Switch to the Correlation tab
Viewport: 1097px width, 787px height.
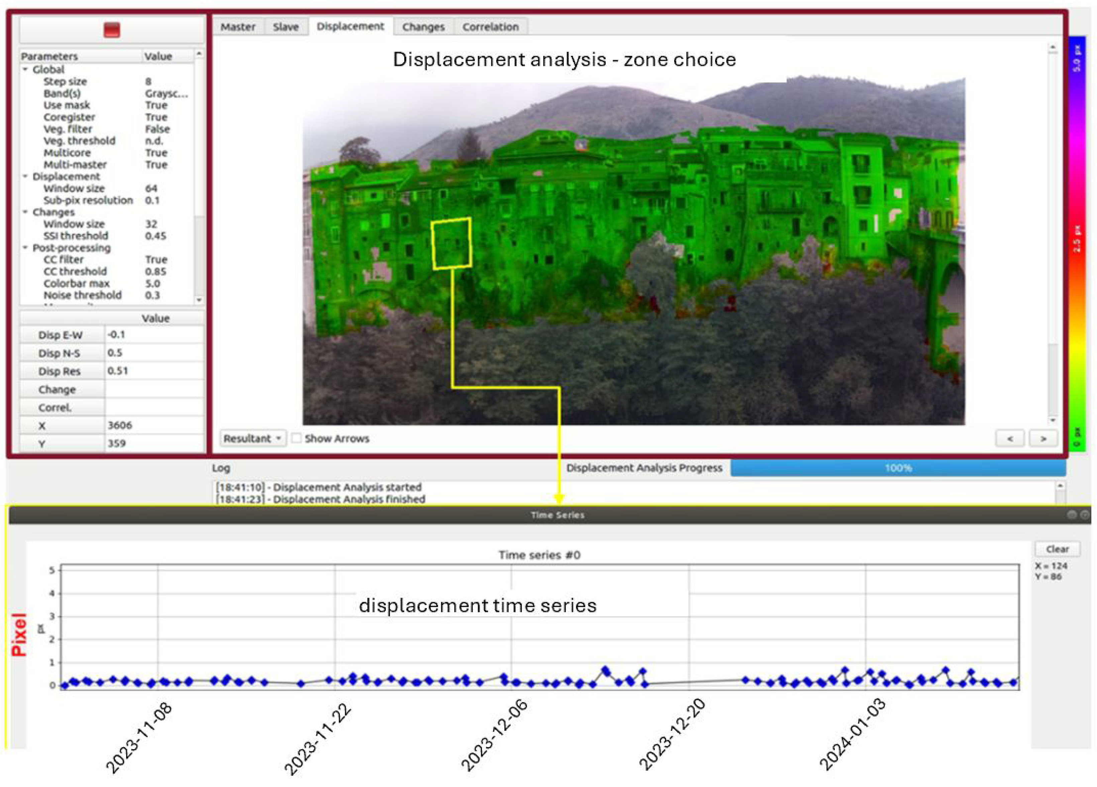click(490, 27)
